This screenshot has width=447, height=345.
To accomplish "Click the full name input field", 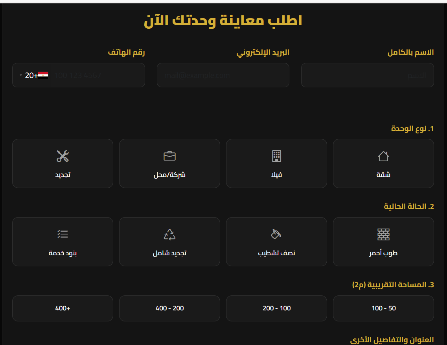I will (368, 75).
